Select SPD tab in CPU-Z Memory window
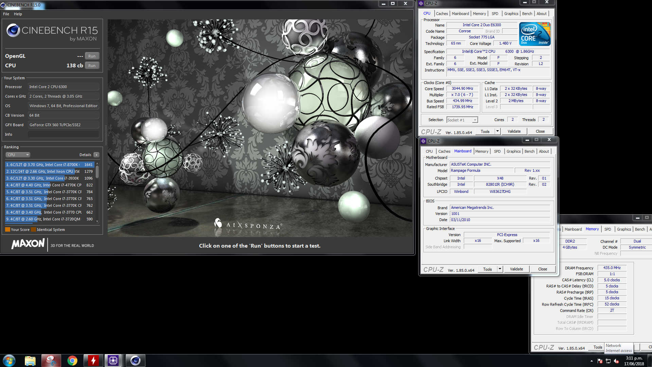 pyautogui.click(x=608, y=229)
